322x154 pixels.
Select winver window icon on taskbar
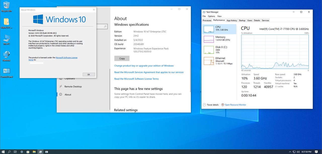(47, 152)
